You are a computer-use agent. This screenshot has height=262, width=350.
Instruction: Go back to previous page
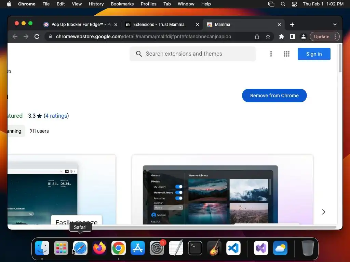15,37
